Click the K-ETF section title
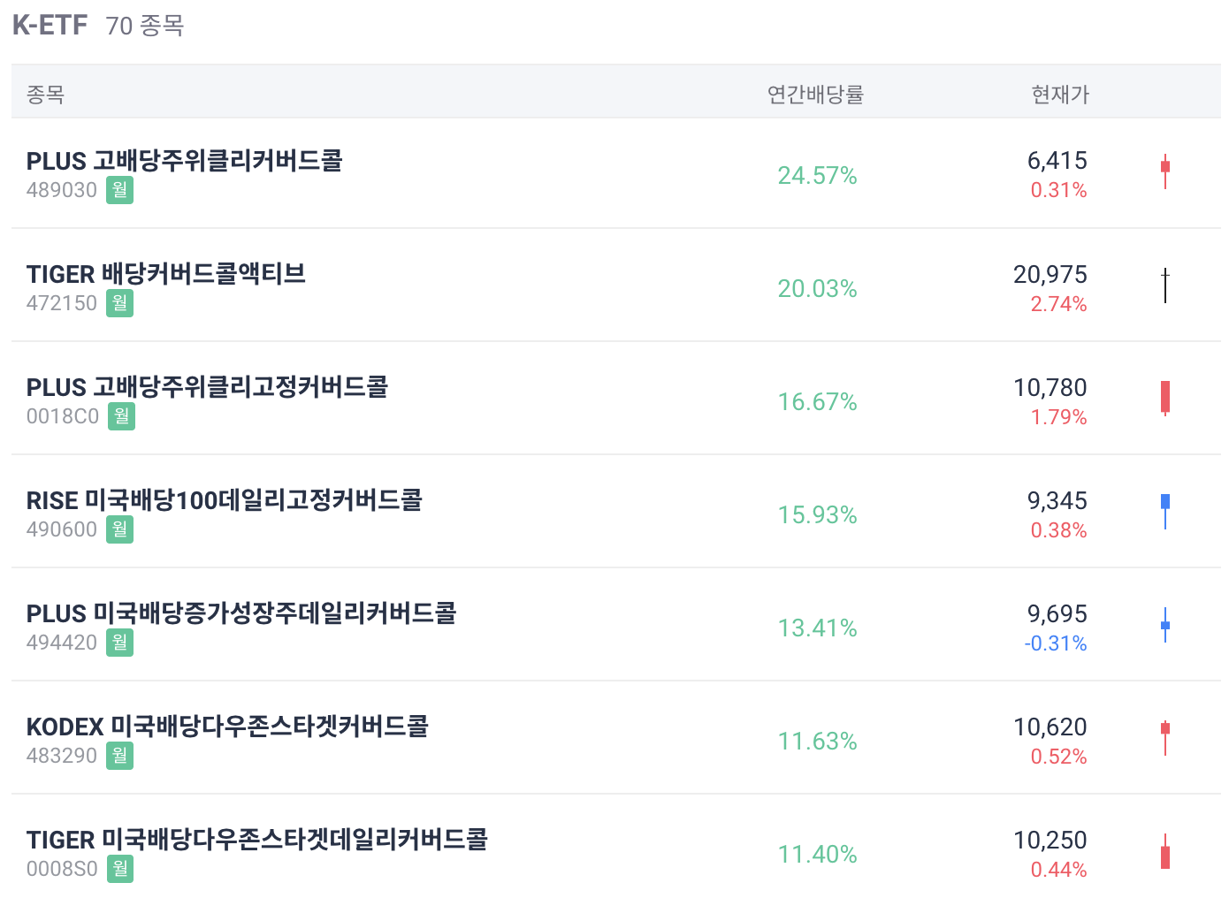 coord(50,25)
